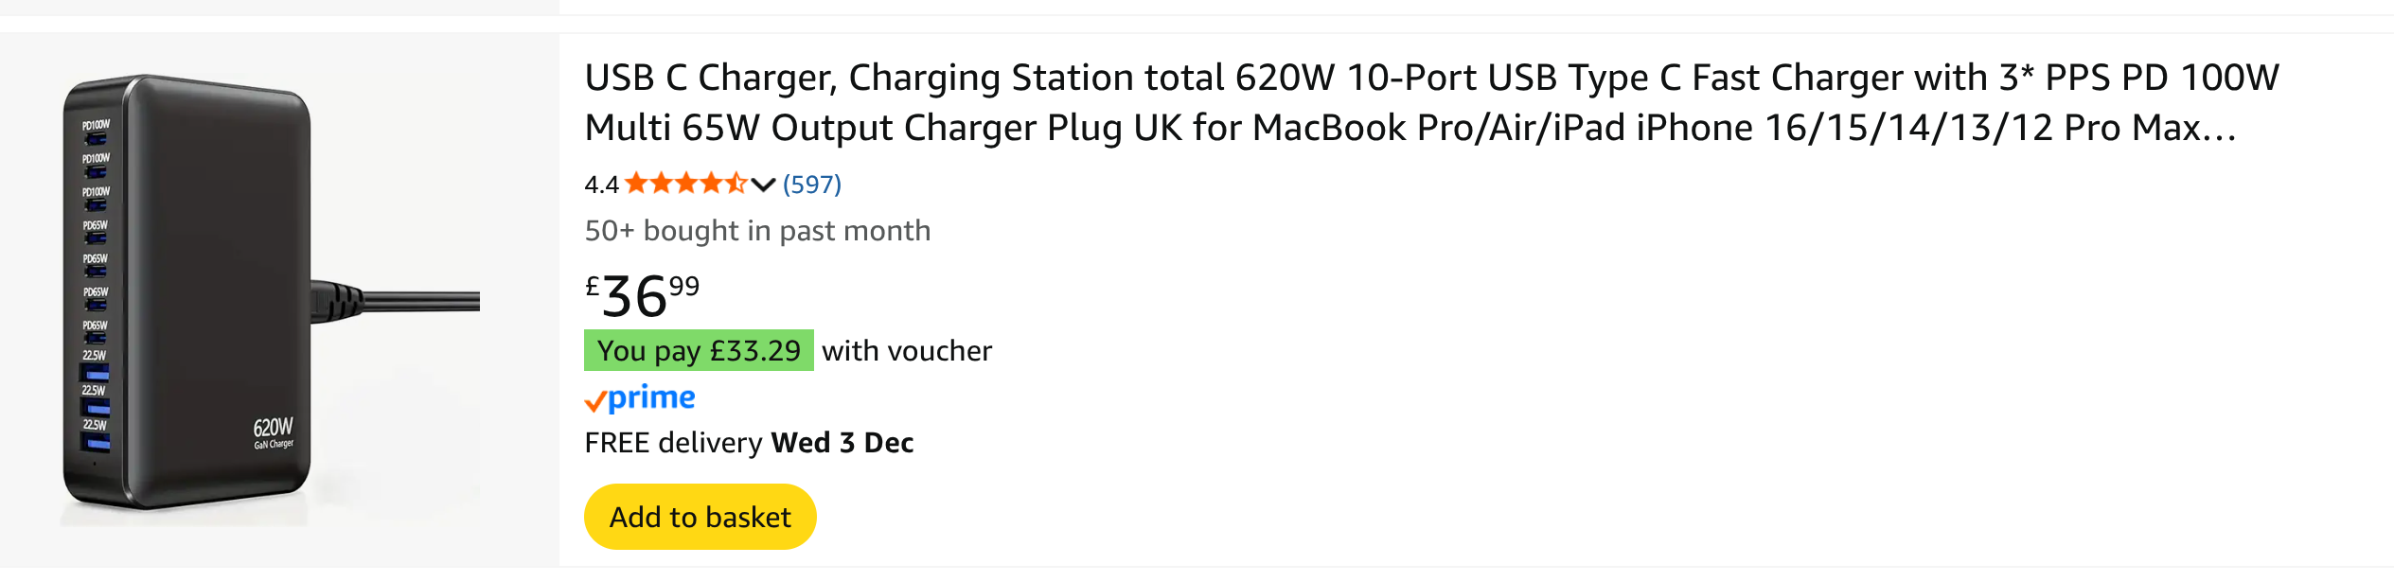The height and width of the screenshot is (582, 2394).
Task: Expand the ratings breakdown chevron
Action: point(763,185)
